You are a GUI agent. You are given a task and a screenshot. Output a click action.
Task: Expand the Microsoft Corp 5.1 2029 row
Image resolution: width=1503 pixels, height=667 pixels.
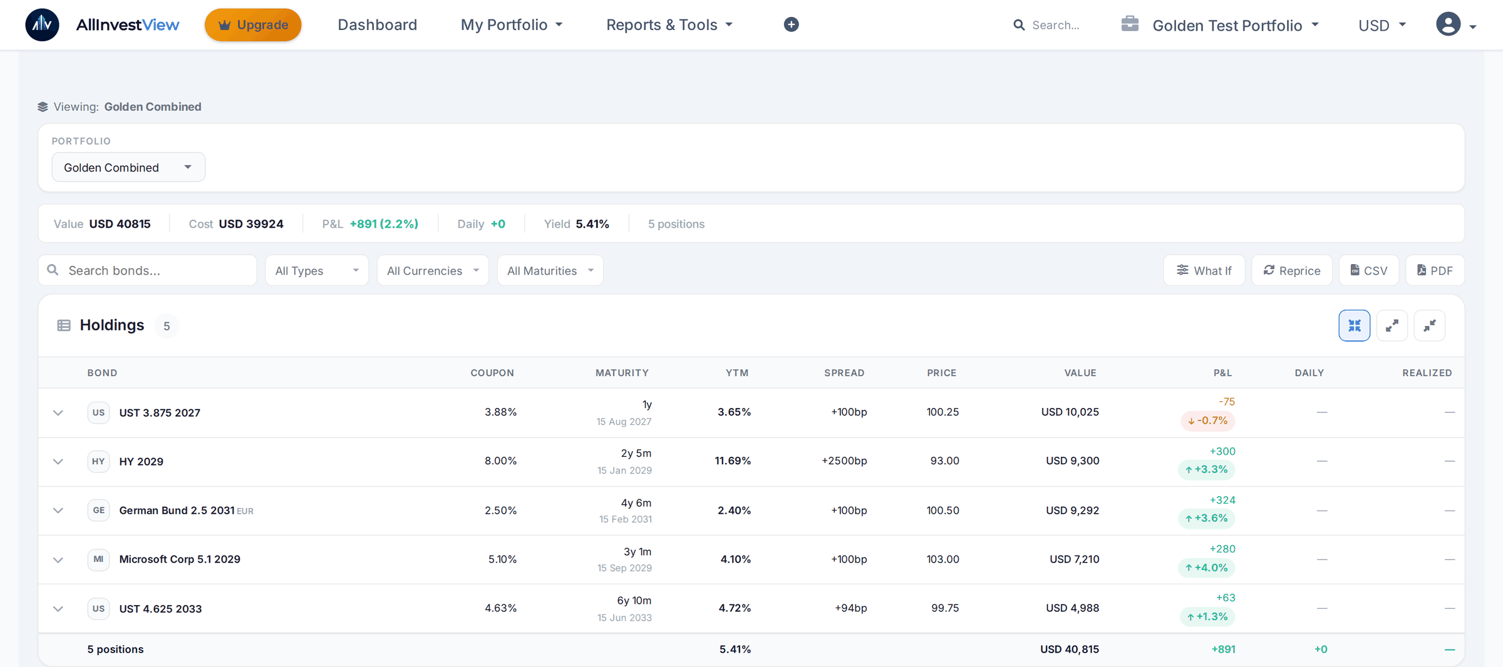click(58, 559)
